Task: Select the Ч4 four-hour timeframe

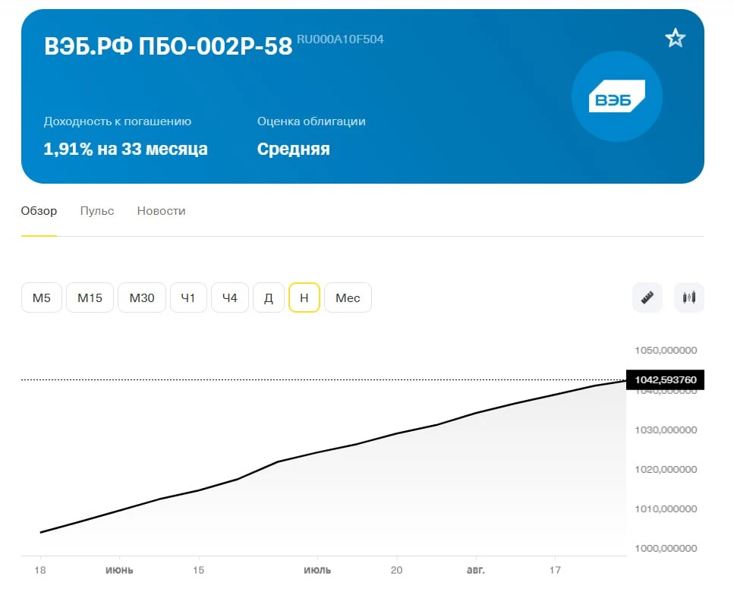Action: click(x=230, y=297)
